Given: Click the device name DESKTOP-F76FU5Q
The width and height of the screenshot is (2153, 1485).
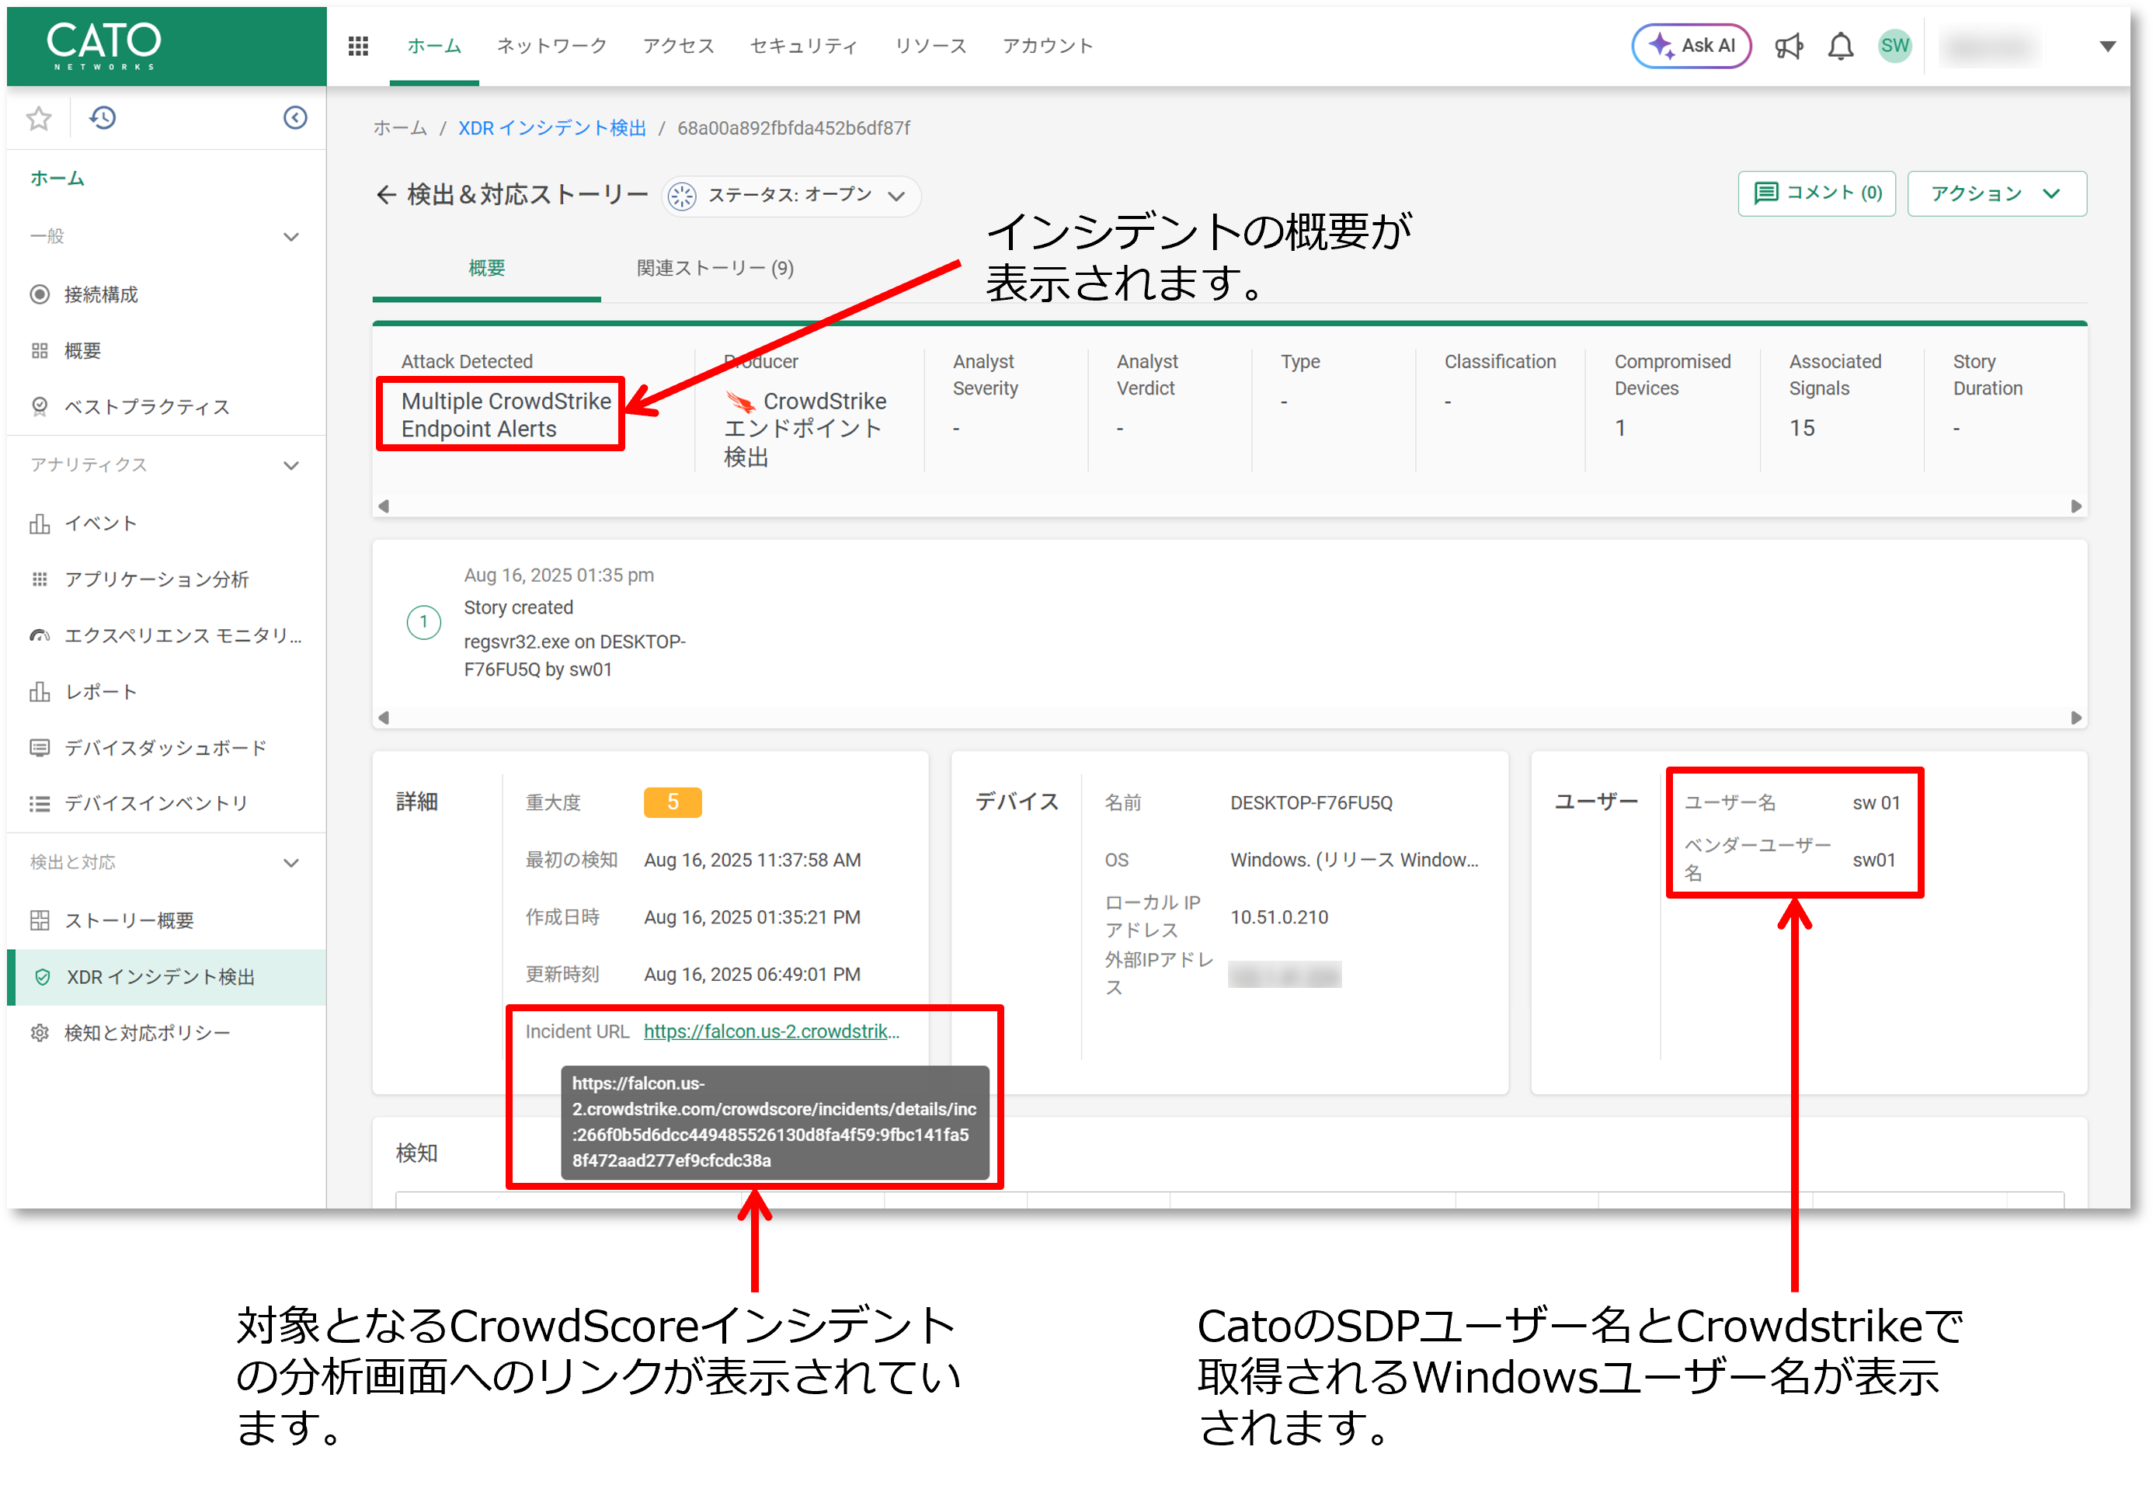Looking at the screenshot, I should coord(1311,804).
